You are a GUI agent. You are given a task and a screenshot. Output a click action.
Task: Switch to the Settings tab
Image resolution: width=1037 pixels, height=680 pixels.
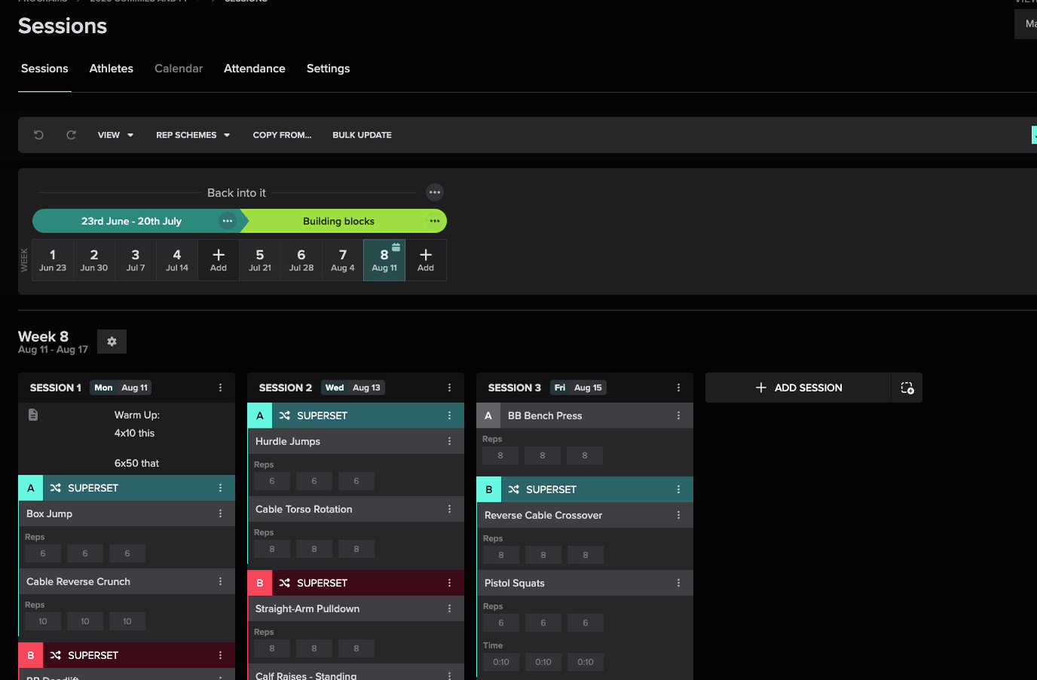[x=329, y=69]
